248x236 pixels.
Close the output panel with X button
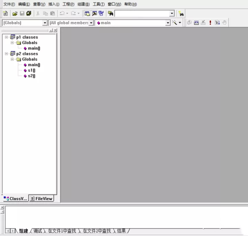2,207
